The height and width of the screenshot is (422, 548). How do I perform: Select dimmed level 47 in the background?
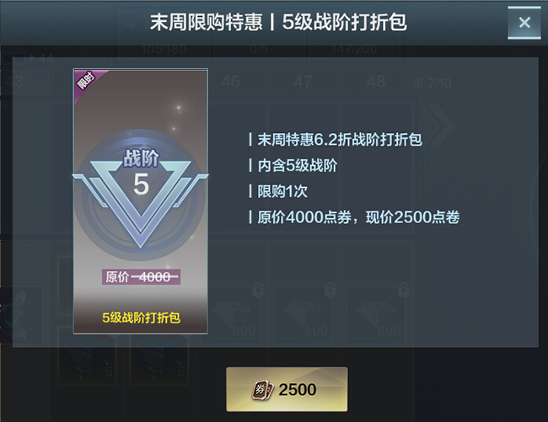[x=303, y=82]
